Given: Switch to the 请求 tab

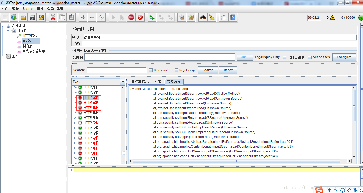Looking at the screenshot, I should click(158, 82).
